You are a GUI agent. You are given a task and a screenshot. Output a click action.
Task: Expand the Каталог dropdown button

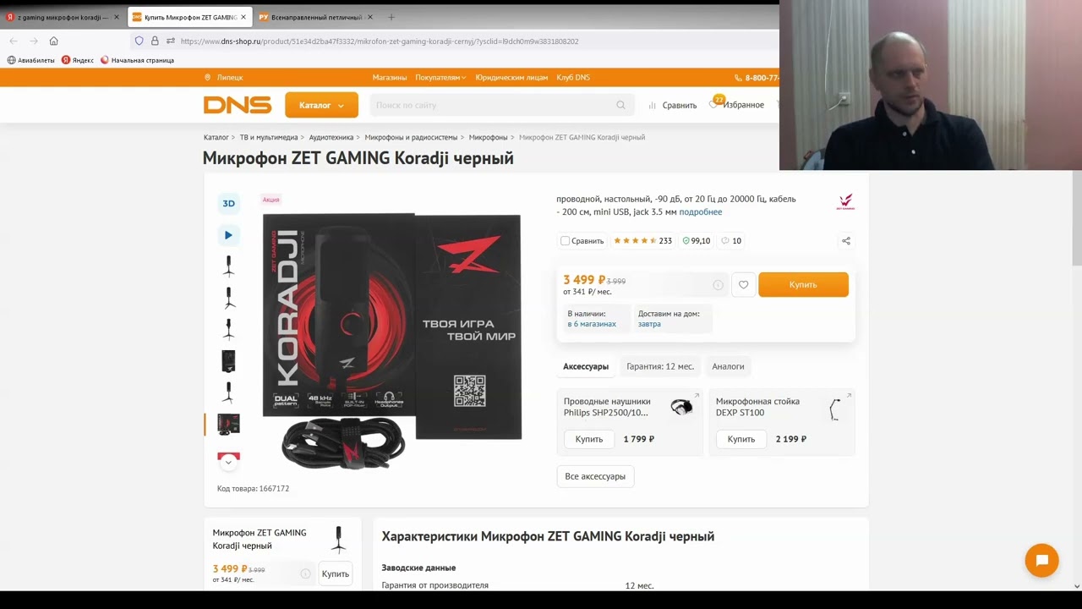pyautogui.click(x=321, y=105)
